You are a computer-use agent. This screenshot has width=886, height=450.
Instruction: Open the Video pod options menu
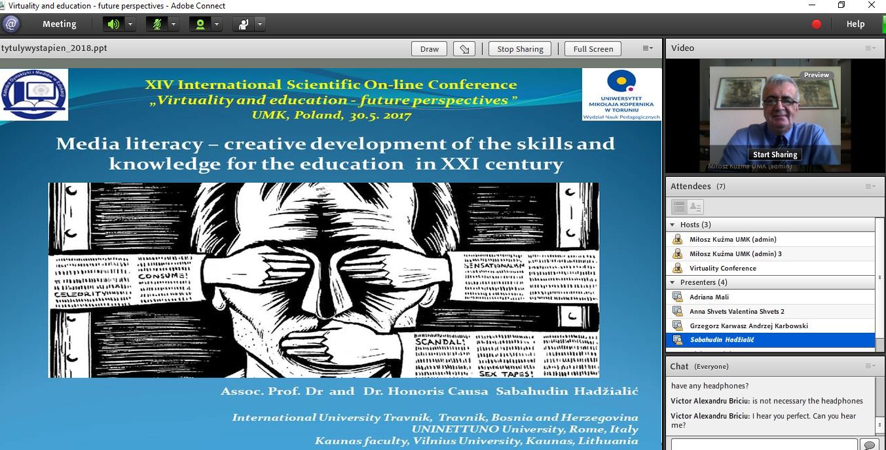point(870,48)
